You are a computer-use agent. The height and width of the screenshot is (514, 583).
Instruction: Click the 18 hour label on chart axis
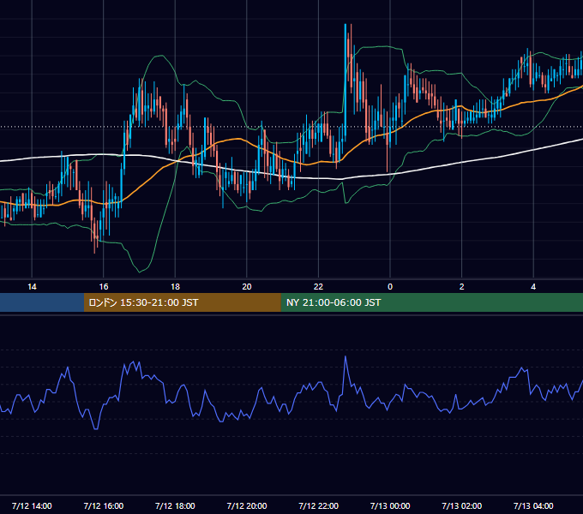tap(175, 287)
